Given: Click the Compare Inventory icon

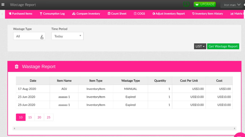Looking at the screenshot, I should pos(74,14).
